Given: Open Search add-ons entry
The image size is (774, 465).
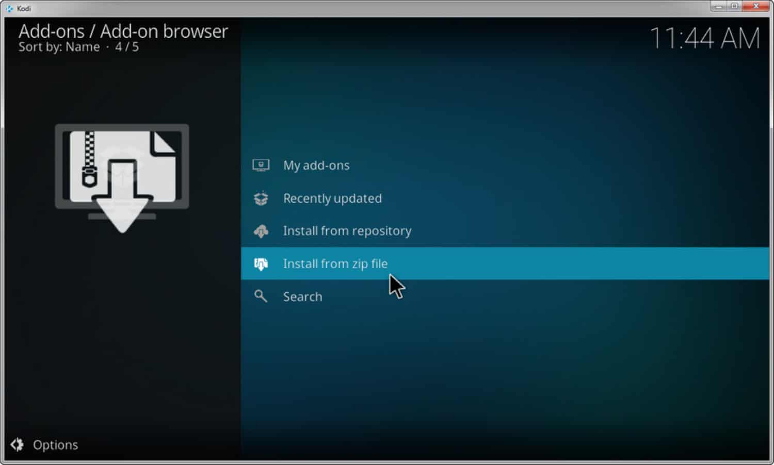Looking at the screenshot, I should tap(505, 296).
